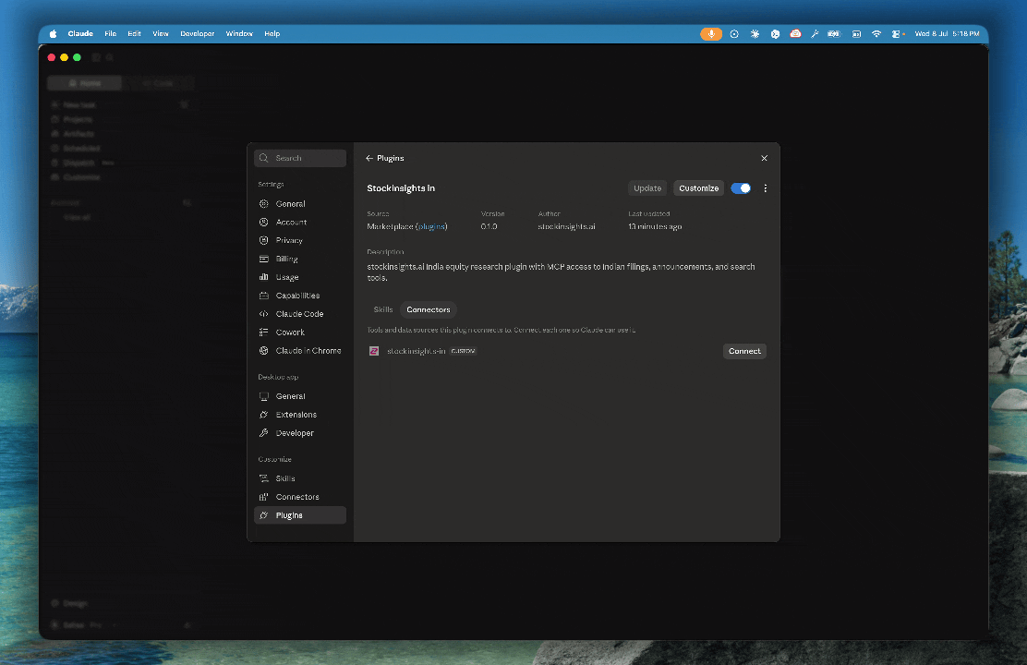Open the Claude app menu
The image size is (1027, 665).
pyautogui.click(x=80, y=34)
